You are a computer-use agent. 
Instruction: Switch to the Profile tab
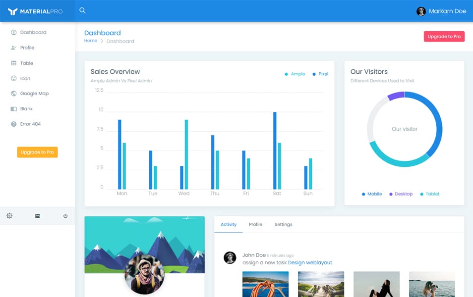point(255,224)
